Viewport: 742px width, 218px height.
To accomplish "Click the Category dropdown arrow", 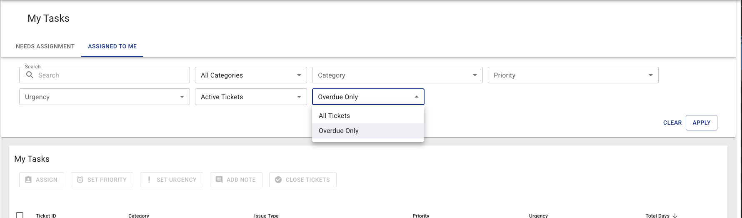I will tap(475, 75).
